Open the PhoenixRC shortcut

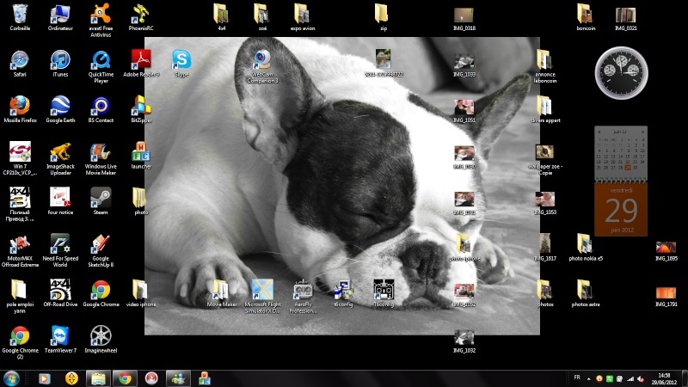(141, 18)
